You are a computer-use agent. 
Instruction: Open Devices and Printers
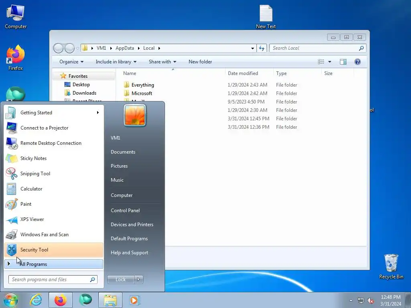(x=132, y=225)
